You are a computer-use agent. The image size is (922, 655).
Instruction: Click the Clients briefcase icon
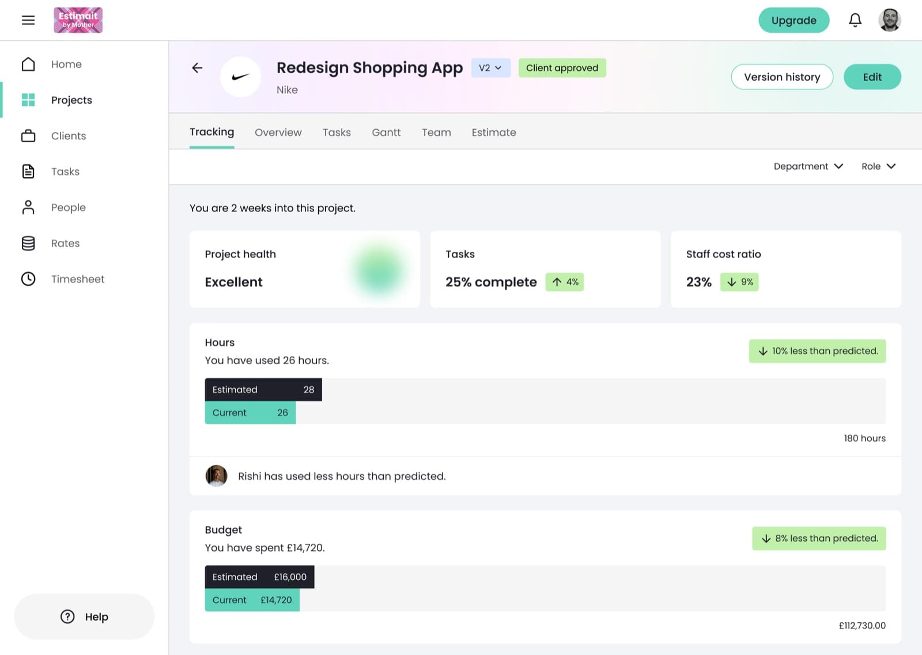(28, 136)
